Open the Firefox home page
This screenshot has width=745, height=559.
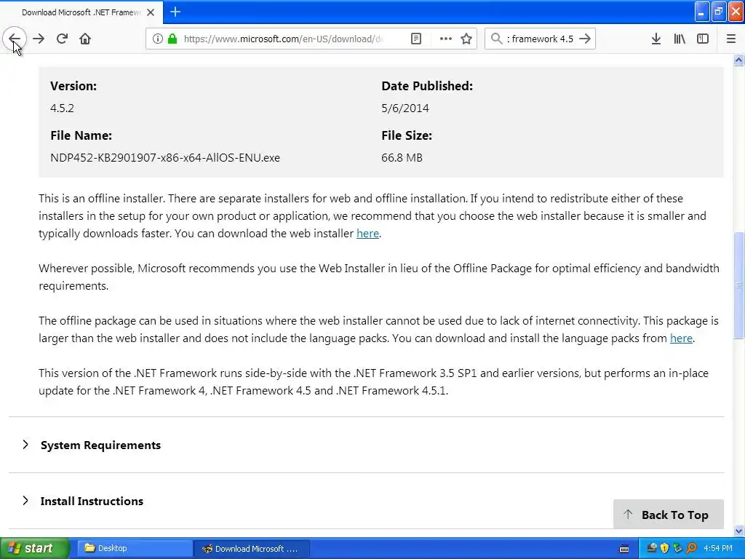click(85, 39)
